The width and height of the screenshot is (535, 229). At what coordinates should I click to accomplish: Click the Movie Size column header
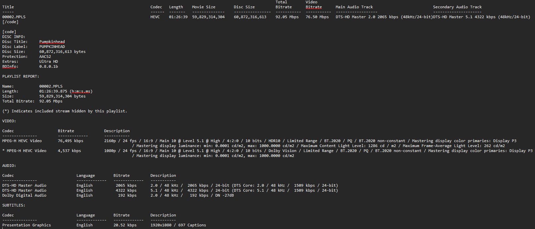(203, 7)
